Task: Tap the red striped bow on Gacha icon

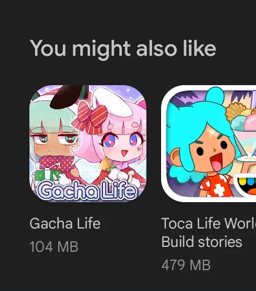Action: pos(90,117)
